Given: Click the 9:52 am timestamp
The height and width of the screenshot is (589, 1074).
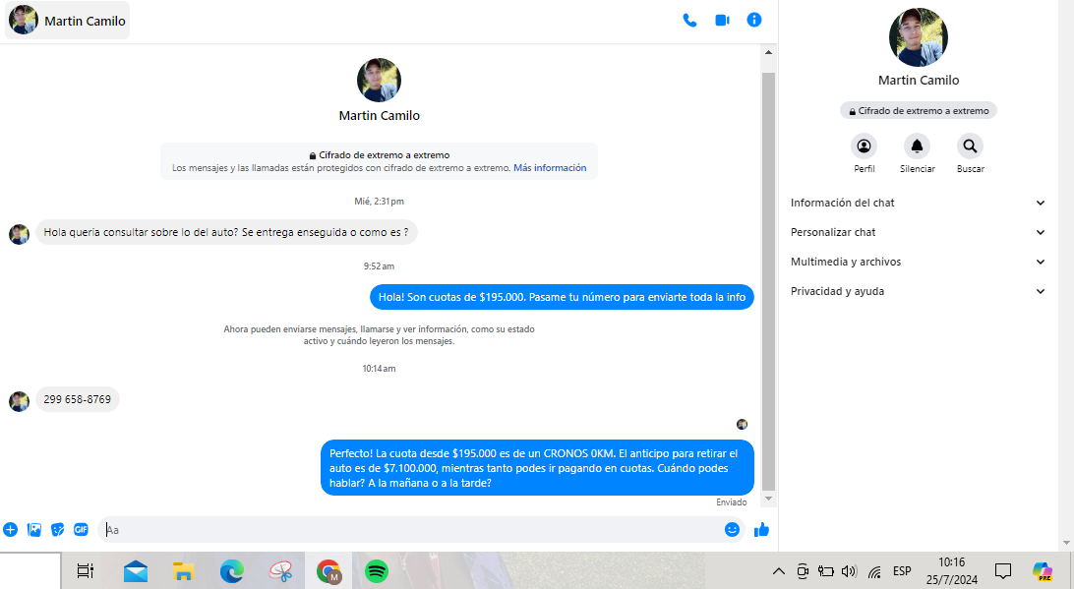Looking at the screenshot, I should (x=379, y=266).
